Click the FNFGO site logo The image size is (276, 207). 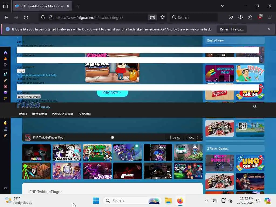(x=29, y=105)
